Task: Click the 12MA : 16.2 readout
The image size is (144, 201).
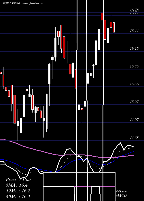Action: (18, 191)
